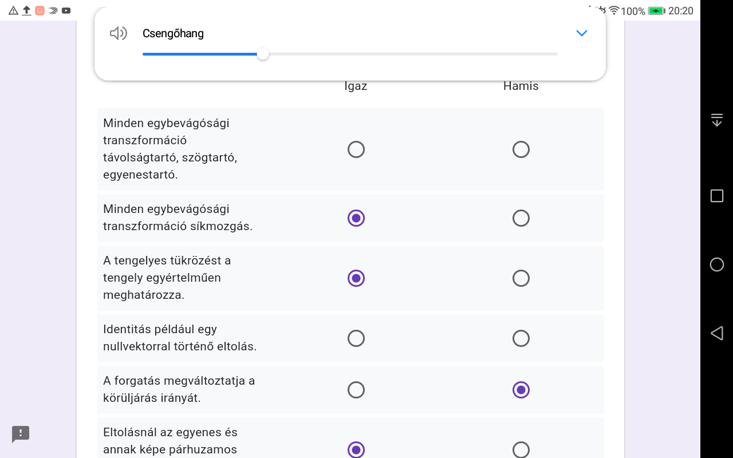733x458 pixels.
Task: Choose Hamis for Eltolásnál az egyenes statement
Action: [521, 449]
